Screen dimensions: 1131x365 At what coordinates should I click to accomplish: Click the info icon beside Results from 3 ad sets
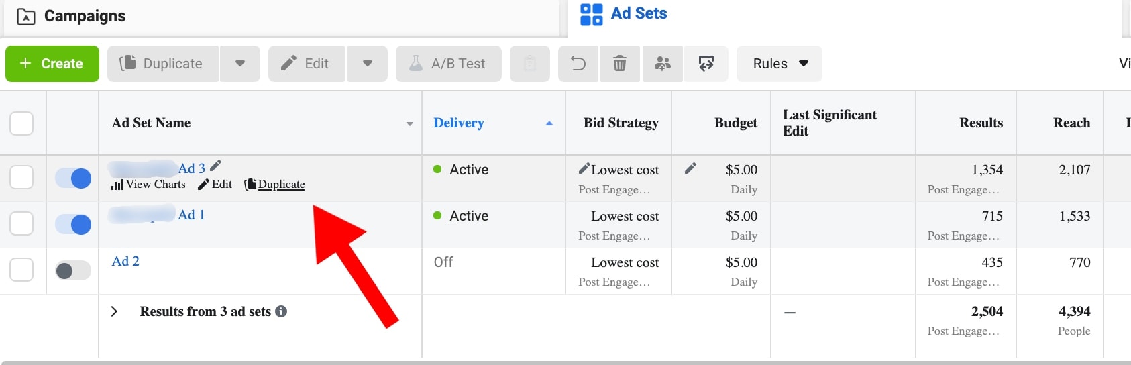coord(282,311)
